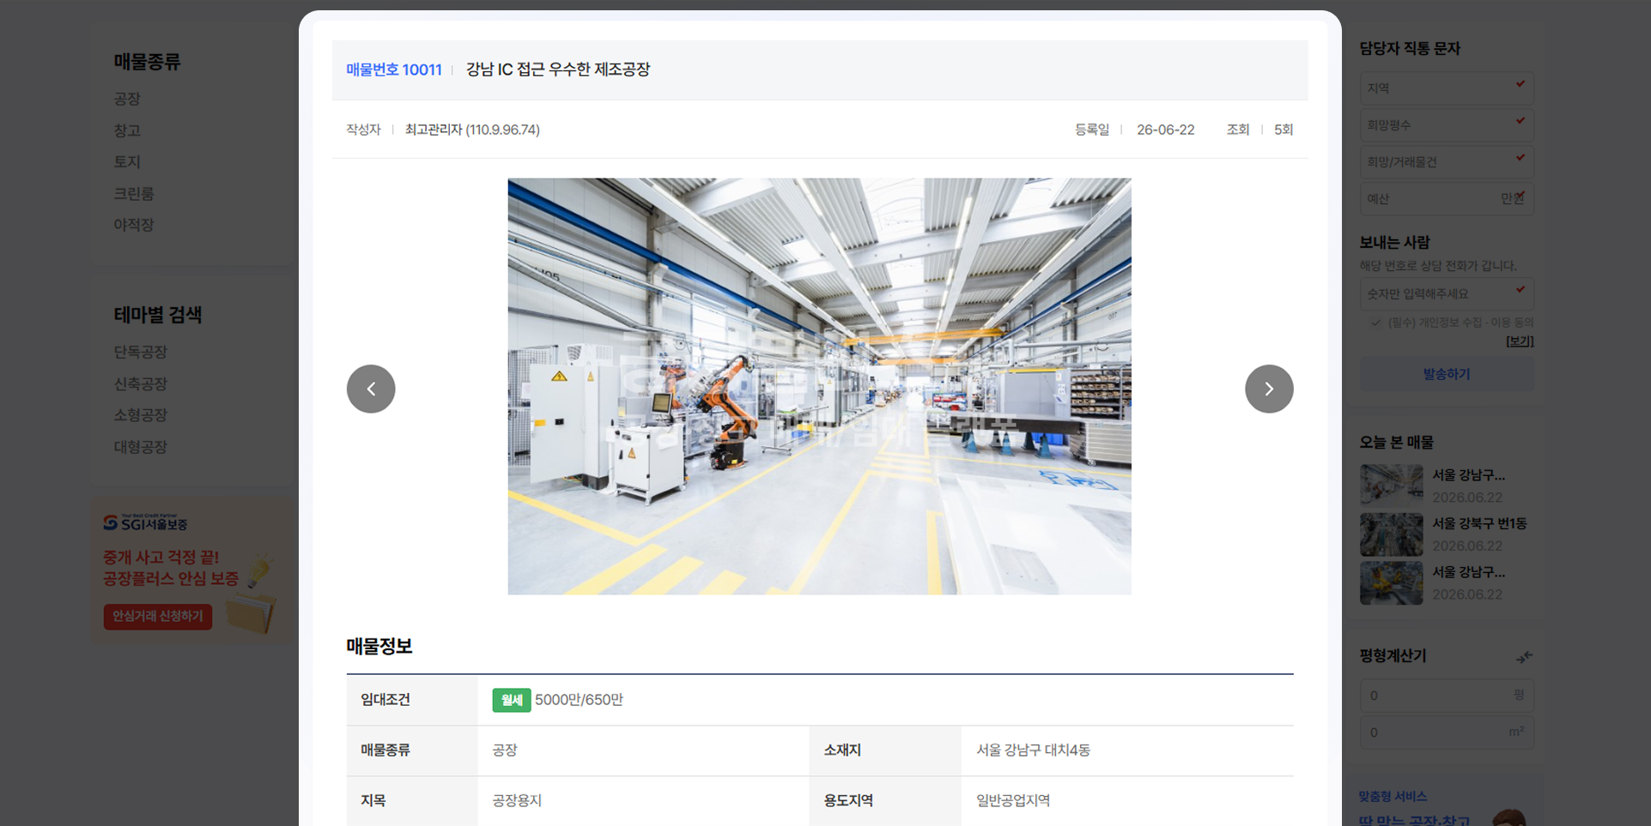The height and width of the screenshot is (826, 1651).
Task: Click author 최고관리자 (110.9.96.74)
Action: [472, 130]
